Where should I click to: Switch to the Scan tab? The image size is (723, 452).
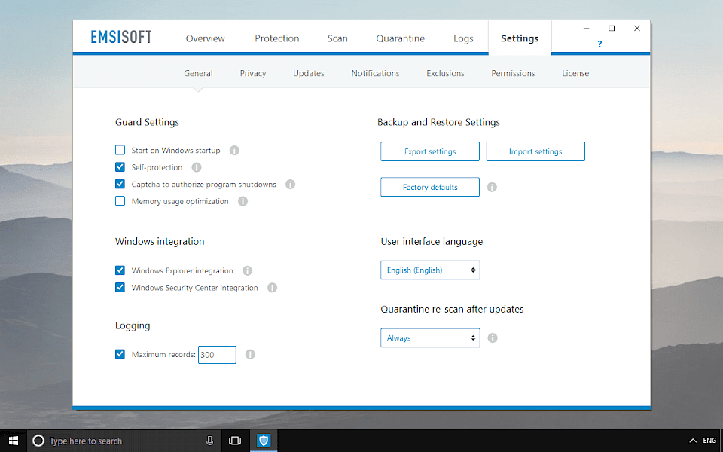[337, 38]
